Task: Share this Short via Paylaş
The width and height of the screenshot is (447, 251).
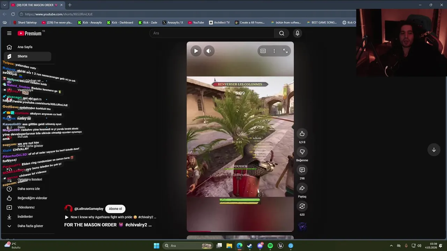Action: 302,188
